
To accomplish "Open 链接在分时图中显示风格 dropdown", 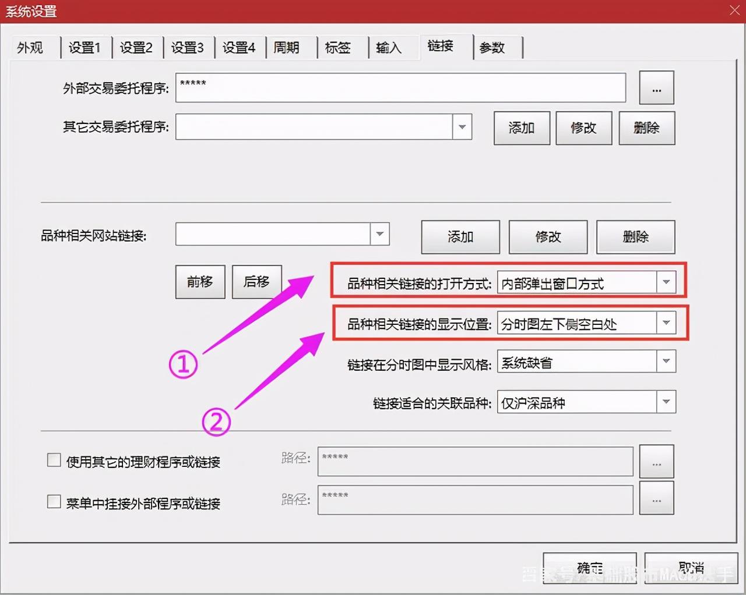I will [x=666, y=362].
